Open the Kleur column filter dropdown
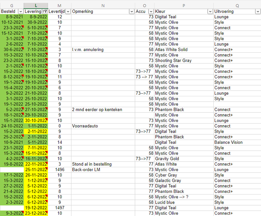 click(210, 11)
